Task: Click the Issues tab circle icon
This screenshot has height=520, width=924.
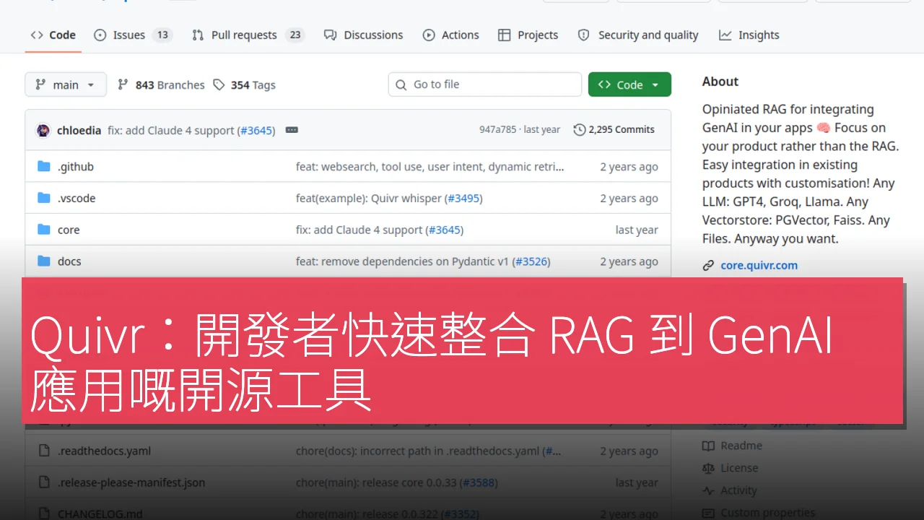Action: coord(100,35)
